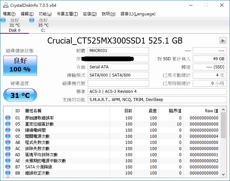Click the 良好 100 % health status button
The height and width of the screenshot is (181, 230).
click(20, 66)
